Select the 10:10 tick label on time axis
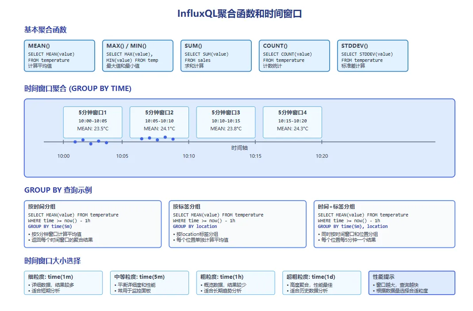This screenshot has height=311, width=473. [189, 156]
